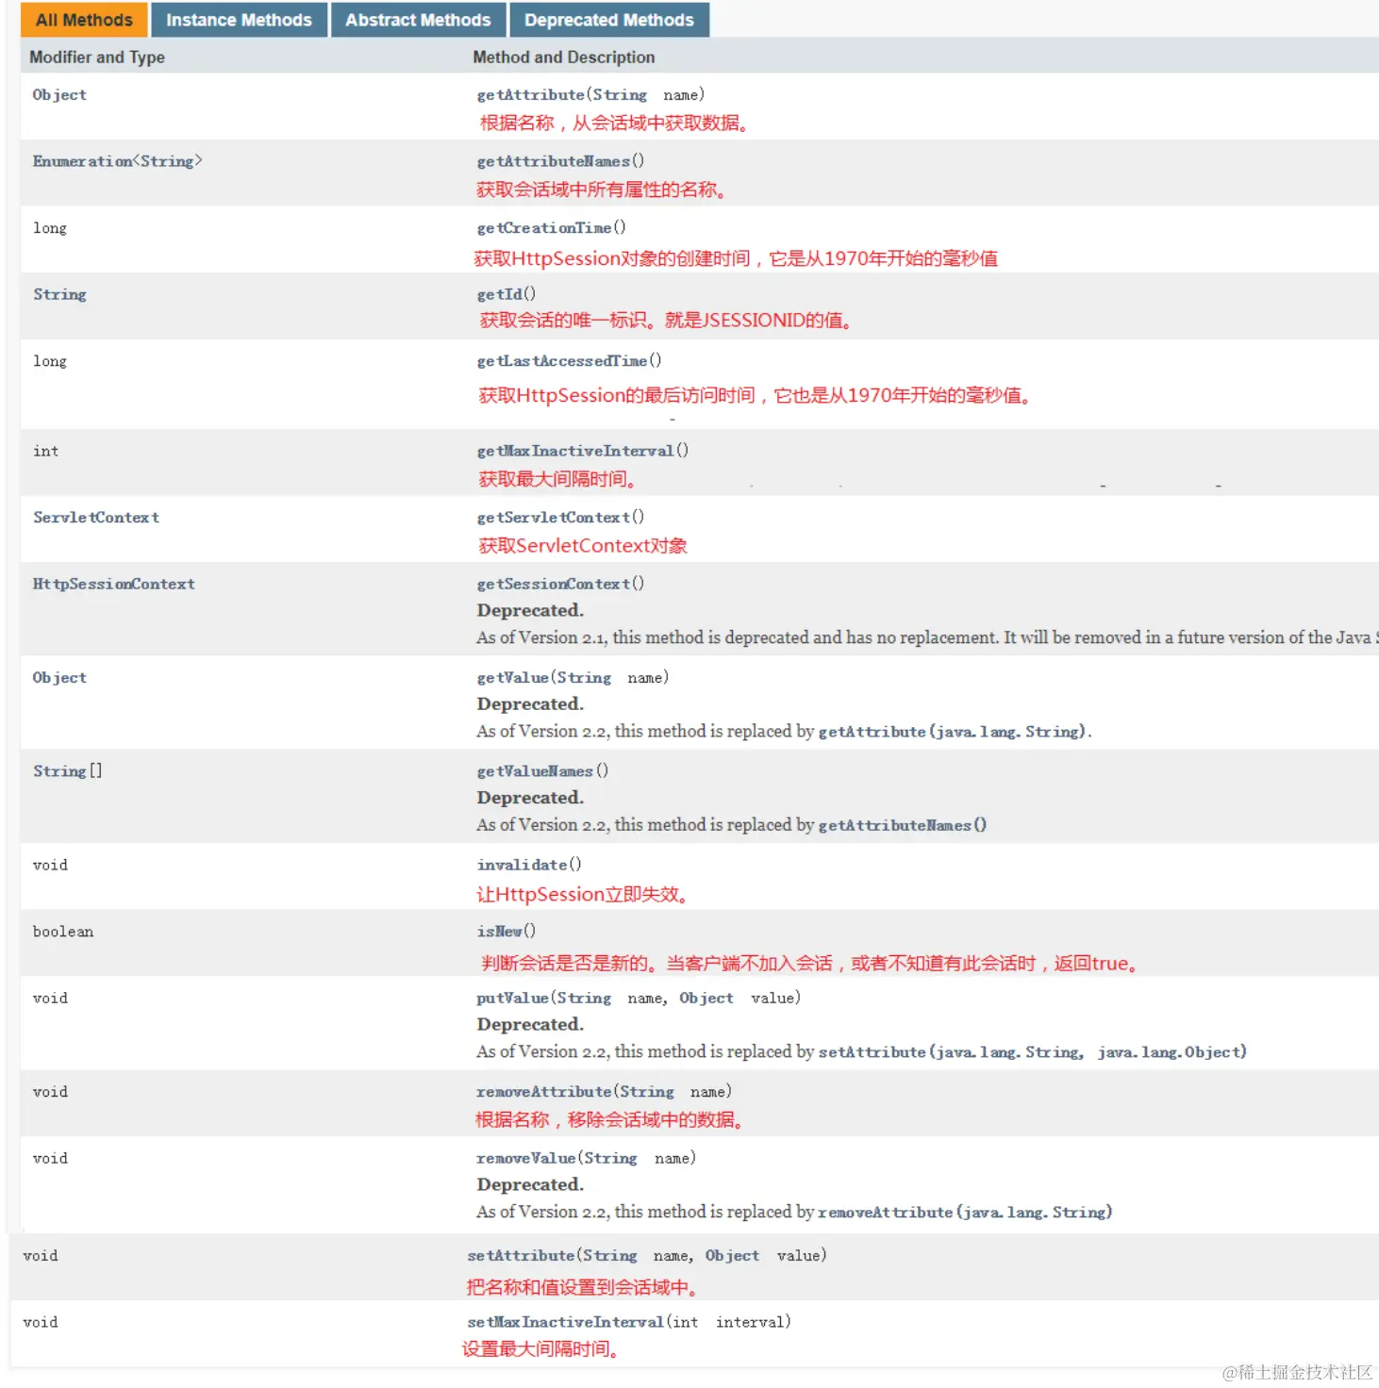Open setAttribute method link
The width and height of the screenshot is (1379, 1388).
tap(522, 1255)
